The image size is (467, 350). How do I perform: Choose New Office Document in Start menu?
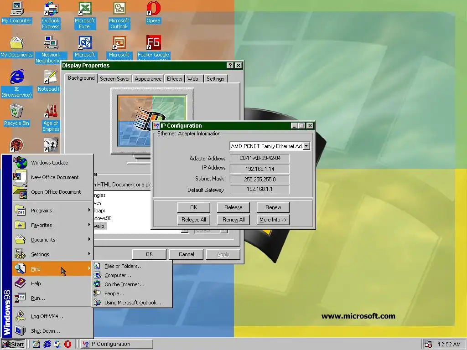(x=52, y=177)
